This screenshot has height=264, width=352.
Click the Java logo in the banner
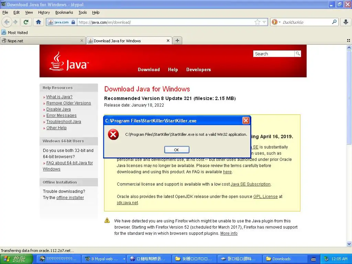69,62
